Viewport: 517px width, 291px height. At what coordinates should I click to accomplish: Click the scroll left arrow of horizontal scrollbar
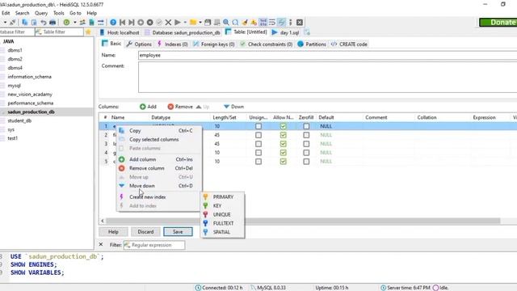103,221
